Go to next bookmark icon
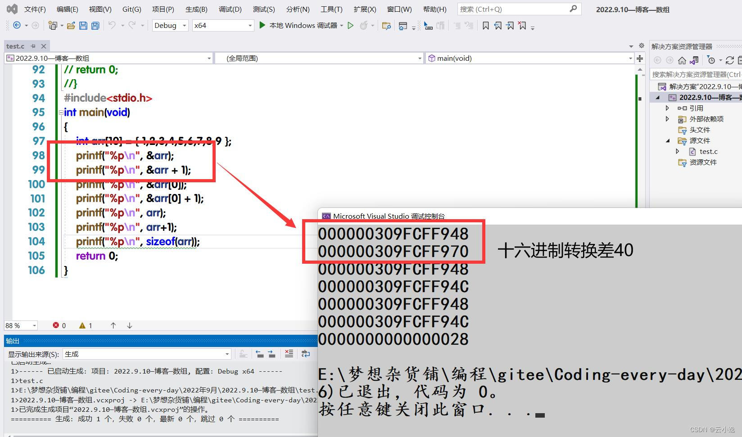 click(510, 26)
